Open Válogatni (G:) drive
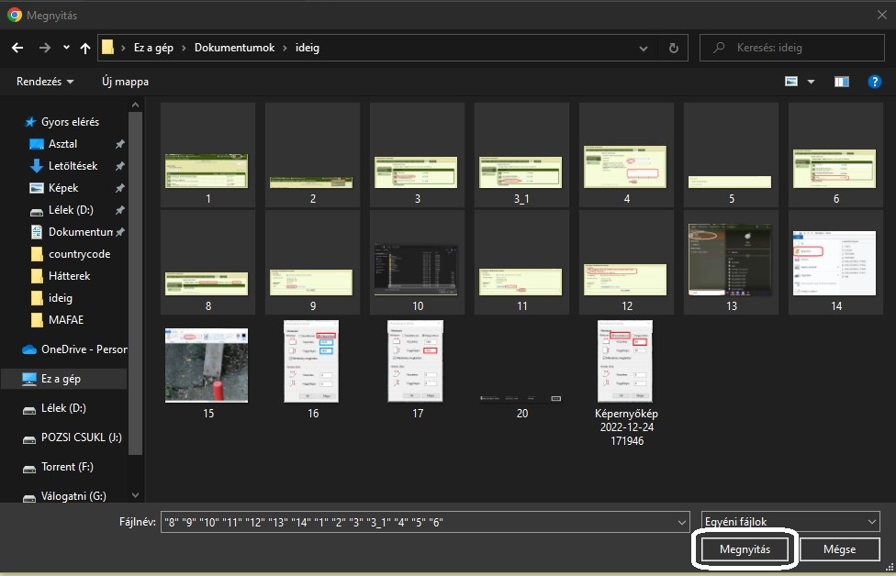This screenshot has height=576, width=896. tap(73, 496)
